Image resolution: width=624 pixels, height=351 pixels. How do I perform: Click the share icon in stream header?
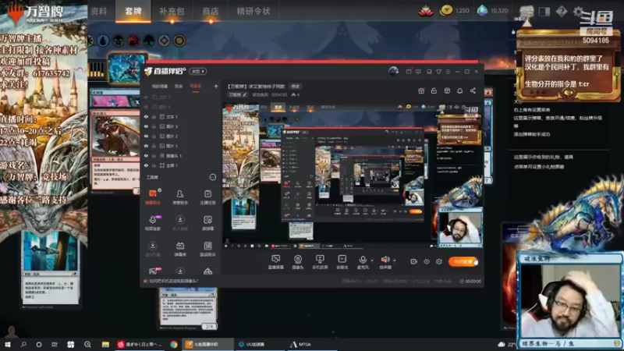tap(473, 90)
